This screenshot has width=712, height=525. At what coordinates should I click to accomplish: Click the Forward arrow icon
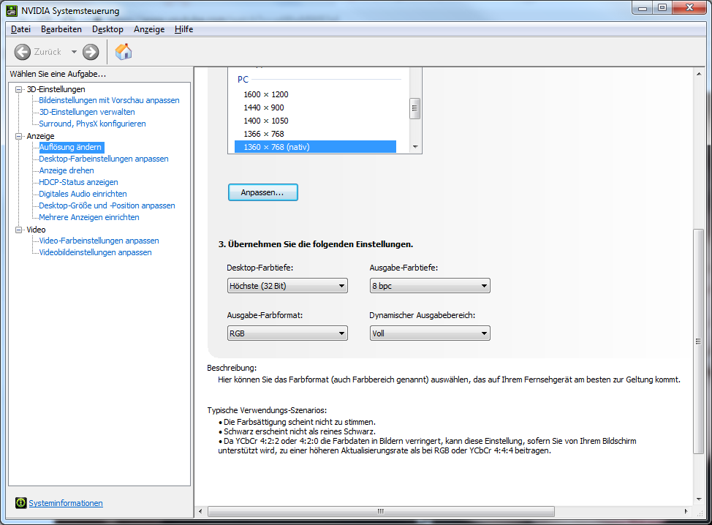pos(91,52)
